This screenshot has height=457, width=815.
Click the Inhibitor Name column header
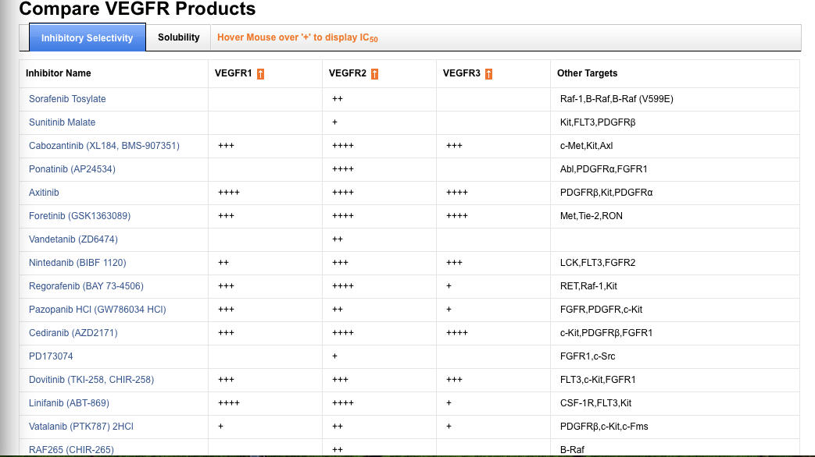pos(58,73)
